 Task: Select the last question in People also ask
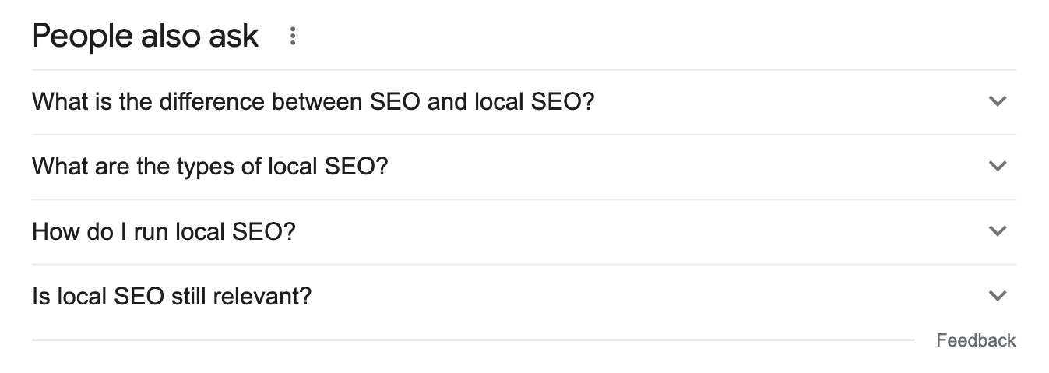171,297
